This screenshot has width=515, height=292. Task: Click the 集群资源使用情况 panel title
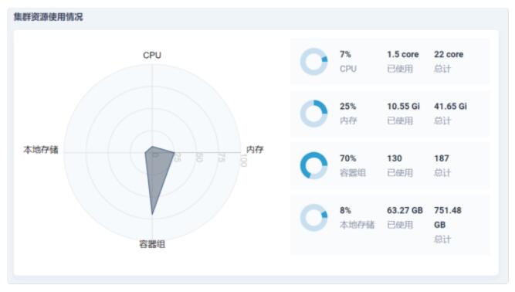(49, 17)
